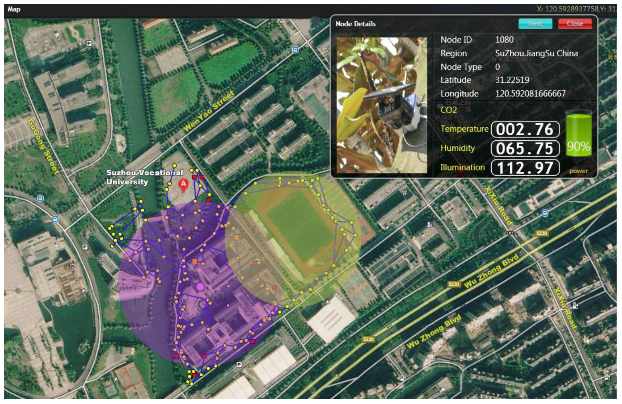Viewport: 622px width, 404px height.
Task: Open the node 1080 photo thumbnail
Action: pyautogui.click(x=382, y=105)
